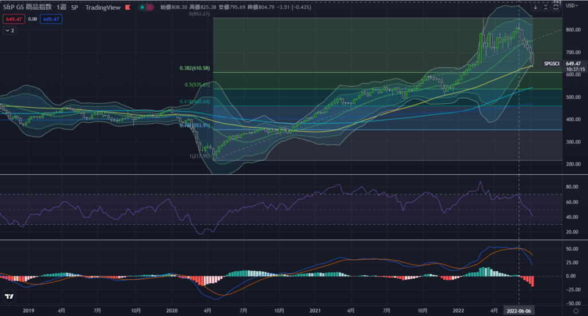
Task: Expand the collapsed indicators legend showing 2
Action: click(x=10, y=30)
